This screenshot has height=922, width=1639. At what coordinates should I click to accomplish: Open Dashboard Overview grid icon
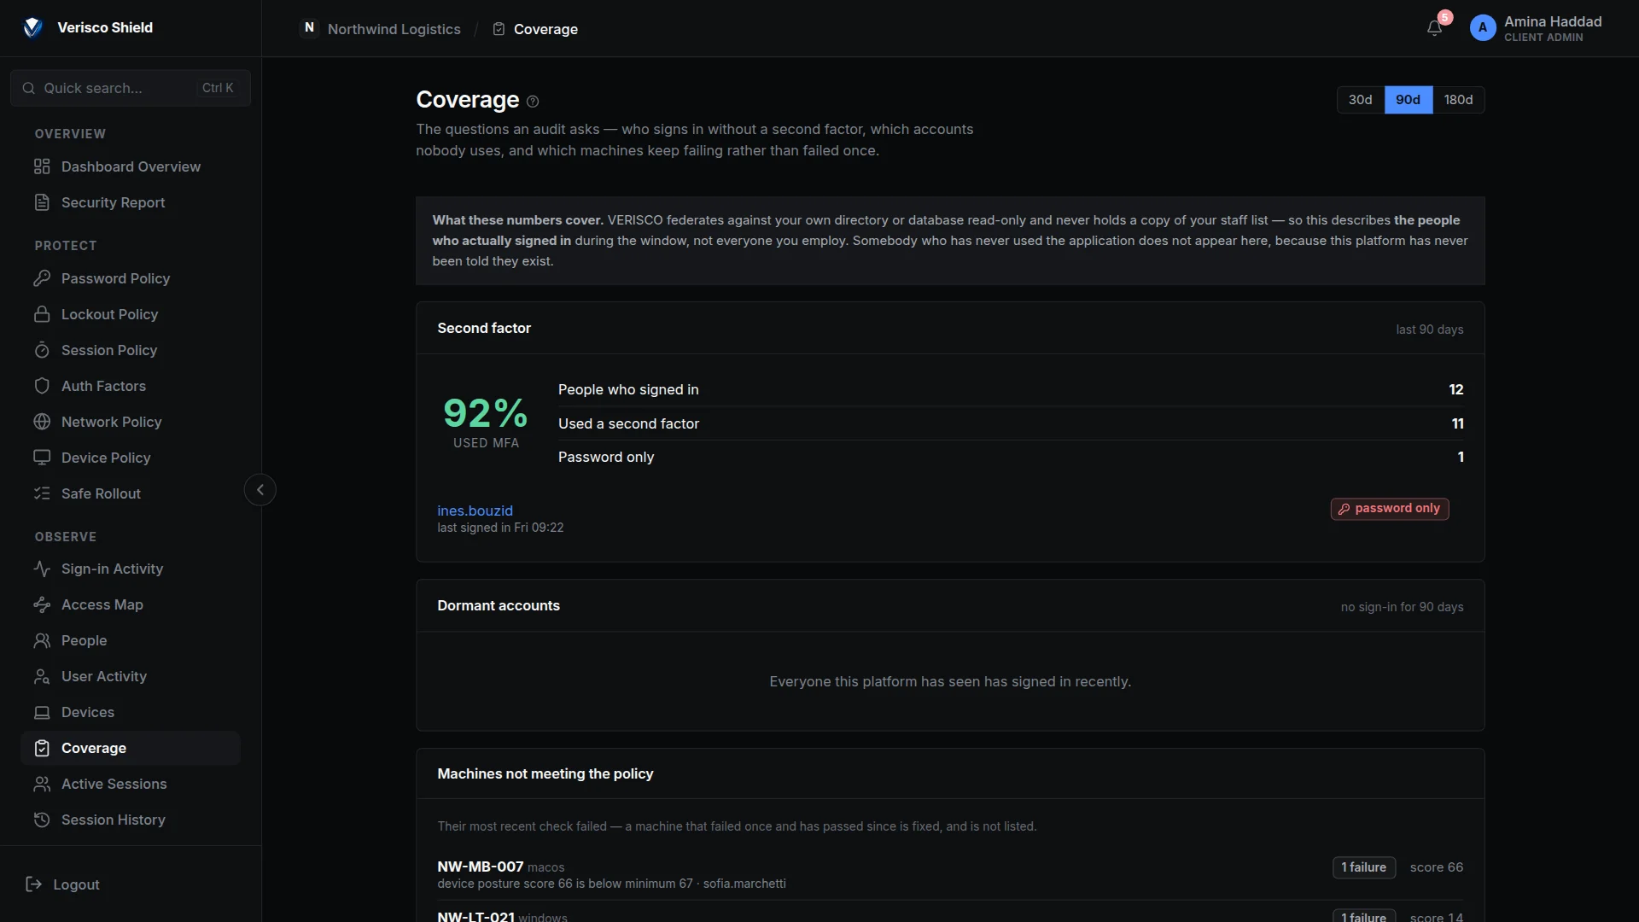[x=42, y=166]
